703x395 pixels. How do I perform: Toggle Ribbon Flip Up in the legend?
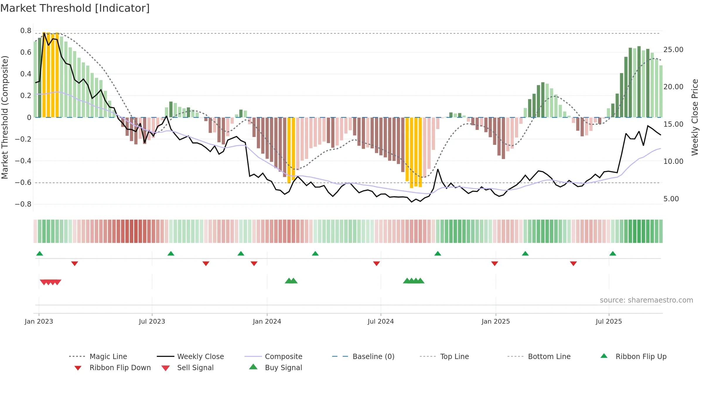633,356
